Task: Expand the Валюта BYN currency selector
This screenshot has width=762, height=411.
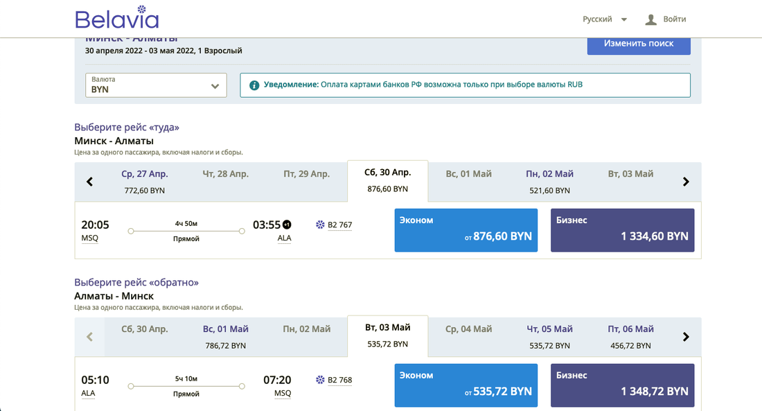Action: coord(156,85)
